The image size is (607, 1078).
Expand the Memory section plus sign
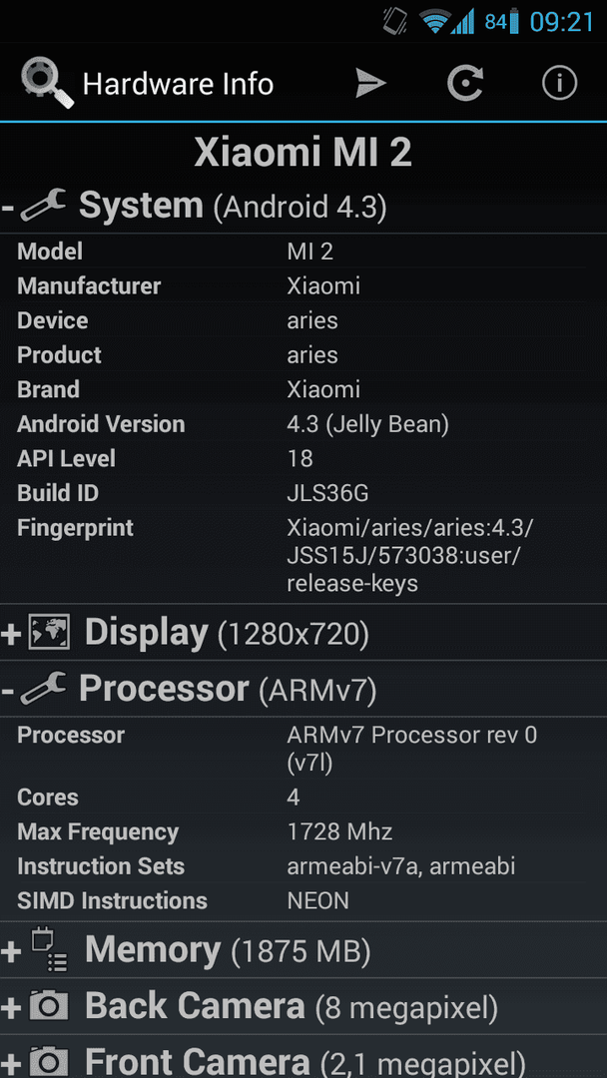click(x=11, y=952)
